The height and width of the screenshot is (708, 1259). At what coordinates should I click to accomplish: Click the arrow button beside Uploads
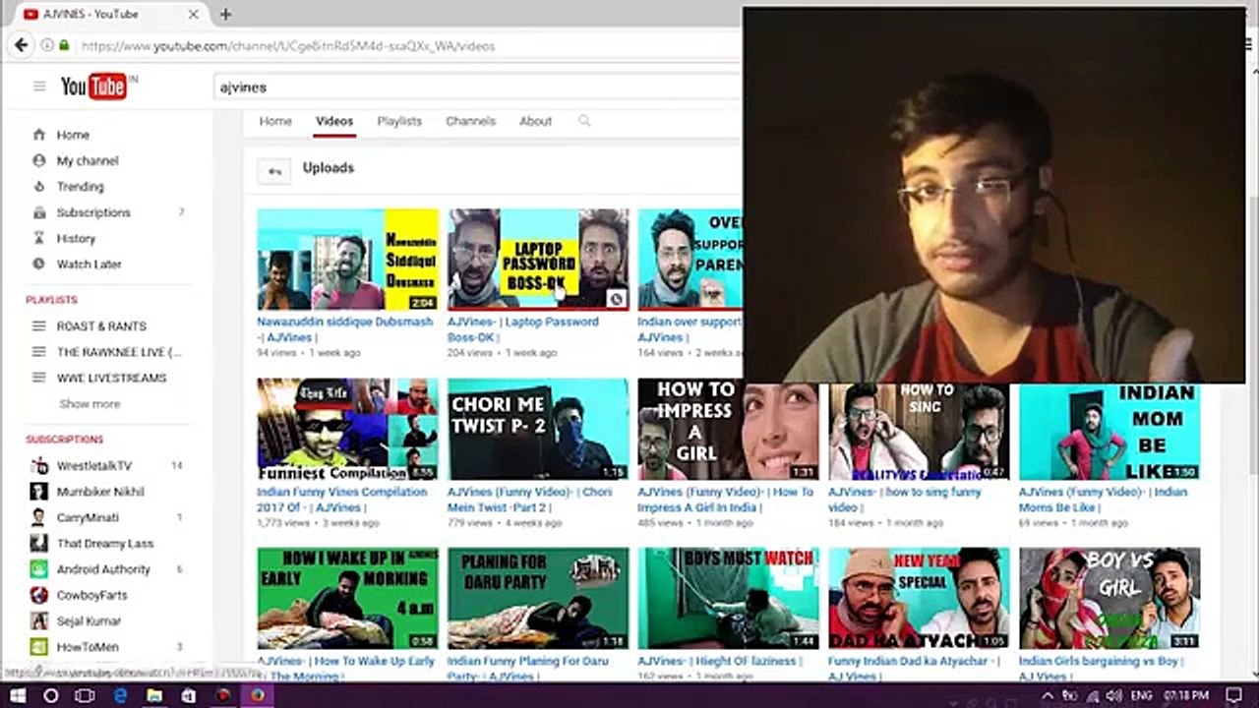(x=274, y=171)
